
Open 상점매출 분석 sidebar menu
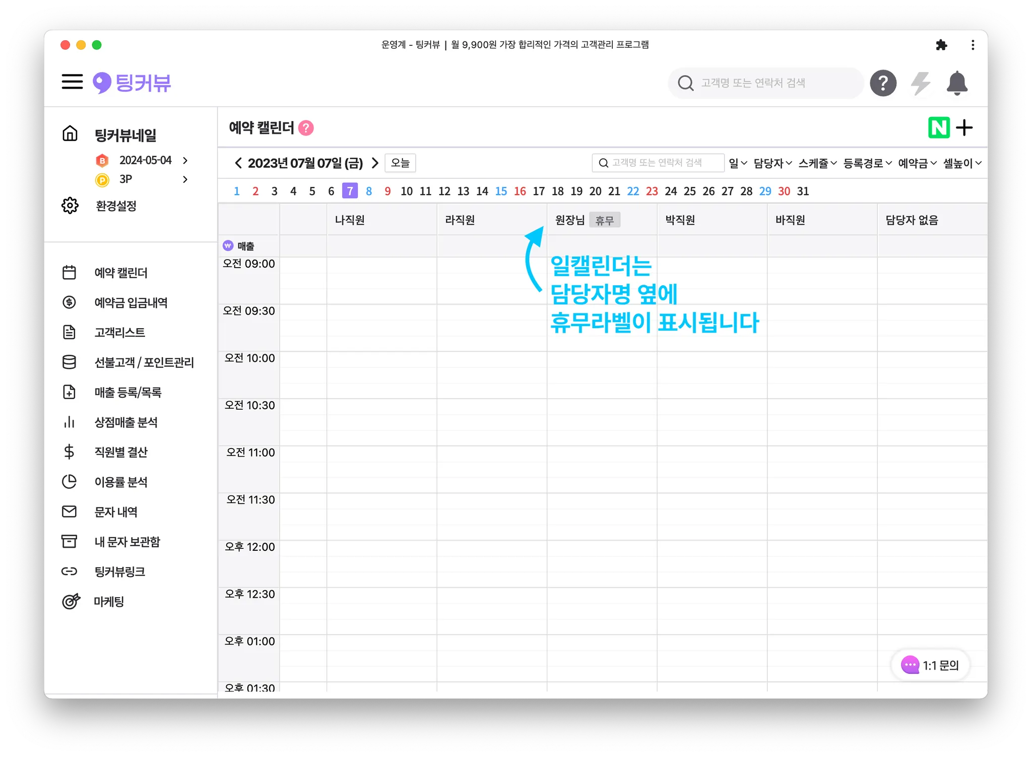pyautogui.click(x=125, y=422)
